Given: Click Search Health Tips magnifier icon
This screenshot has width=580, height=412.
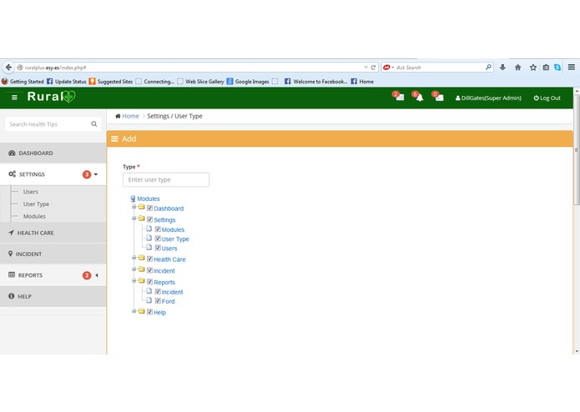Looking at the screenshot, I should point(94,124).
